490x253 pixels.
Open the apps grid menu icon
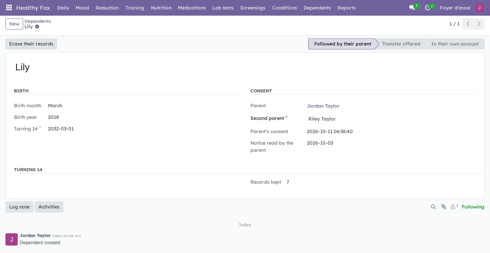(x=9, y=8)
